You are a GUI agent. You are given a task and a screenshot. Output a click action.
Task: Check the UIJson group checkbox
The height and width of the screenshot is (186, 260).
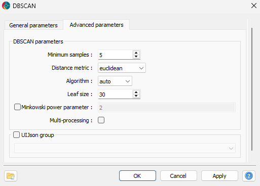[x=16, y=135]
